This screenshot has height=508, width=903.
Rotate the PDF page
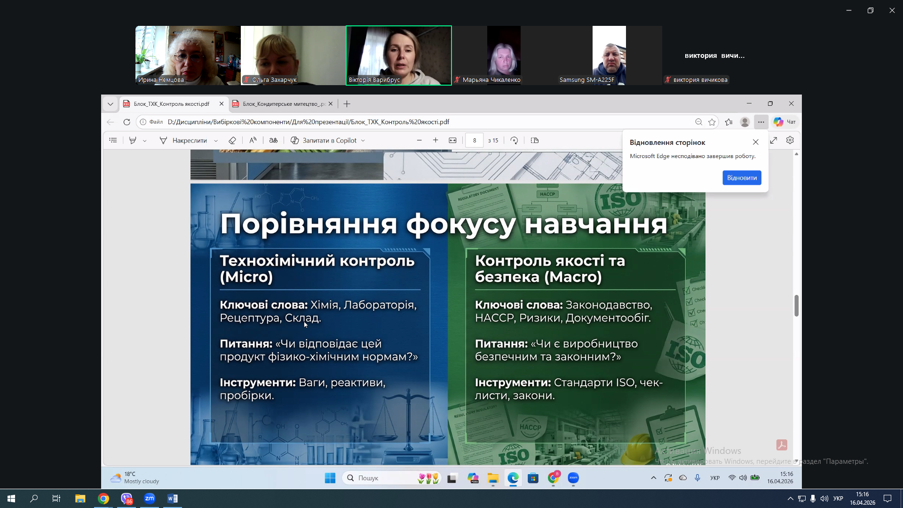coord(514,140)
